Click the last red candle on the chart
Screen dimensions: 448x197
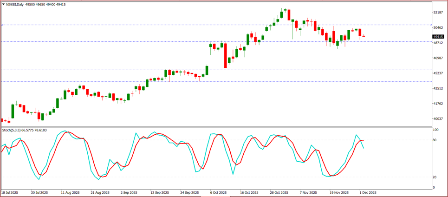tap(364, 36)
